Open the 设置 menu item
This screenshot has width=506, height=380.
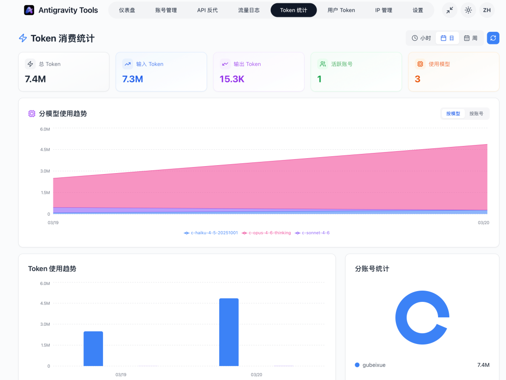click(x=417, y=10)
